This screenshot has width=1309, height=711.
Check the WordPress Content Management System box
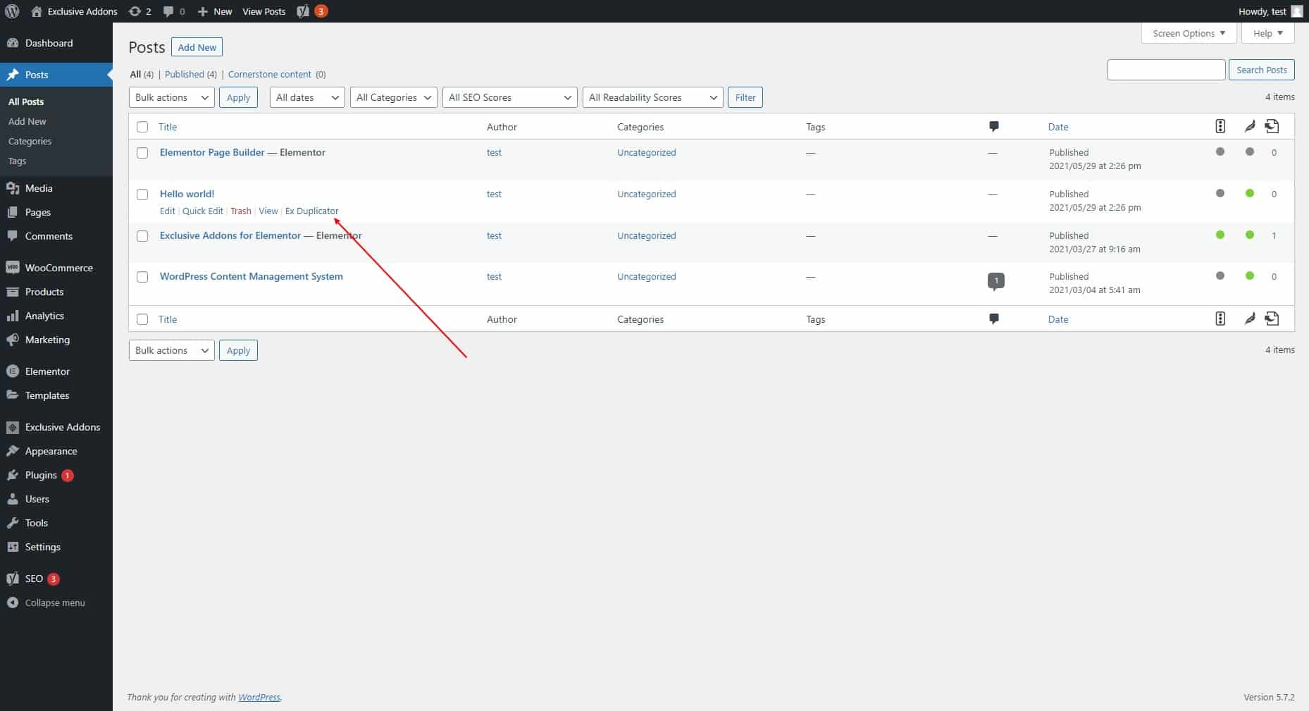click(x=142, y=276)
